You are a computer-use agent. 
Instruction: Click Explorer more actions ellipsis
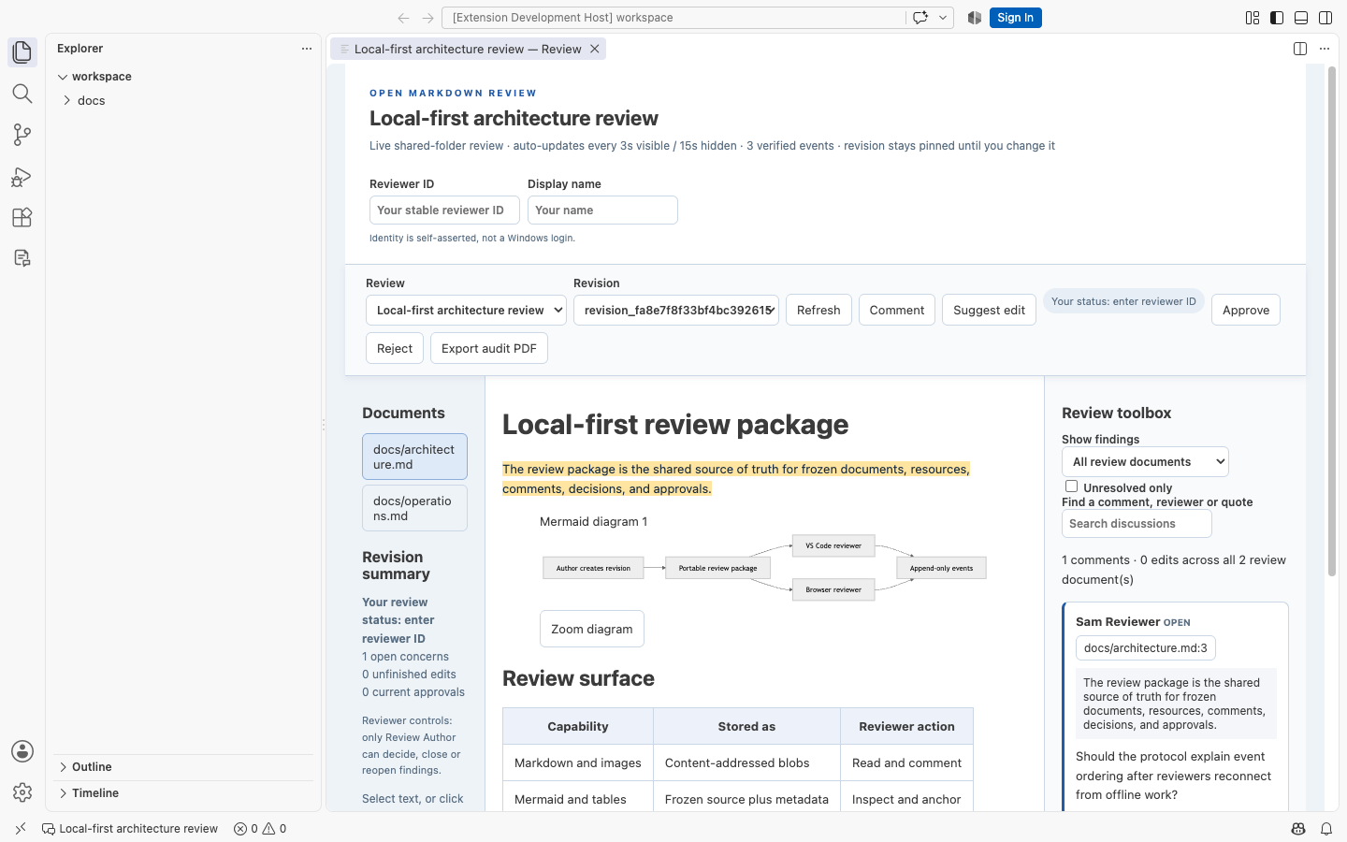coord(307,49)
